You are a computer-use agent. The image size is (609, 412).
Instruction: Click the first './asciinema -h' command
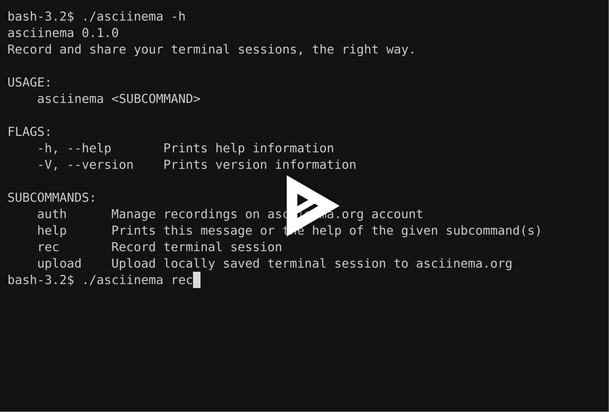coord(134,17)
